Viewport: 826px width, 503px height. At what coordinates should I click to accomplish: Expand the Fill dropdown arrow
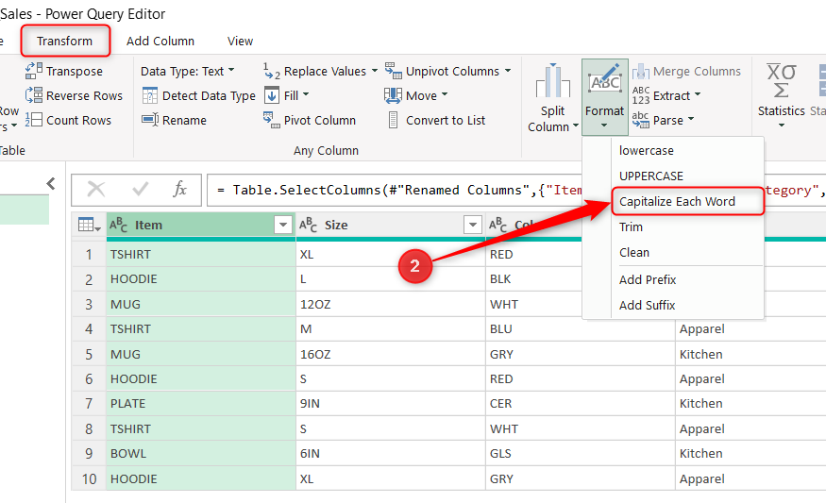306,94
